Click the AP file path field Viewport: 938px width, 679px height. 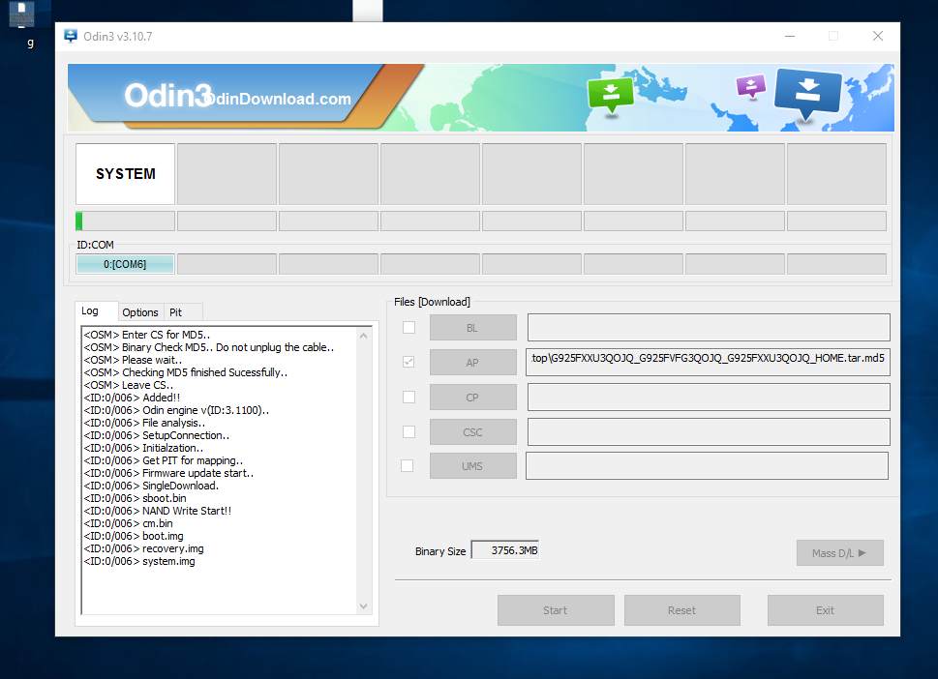tap(709, 362)
